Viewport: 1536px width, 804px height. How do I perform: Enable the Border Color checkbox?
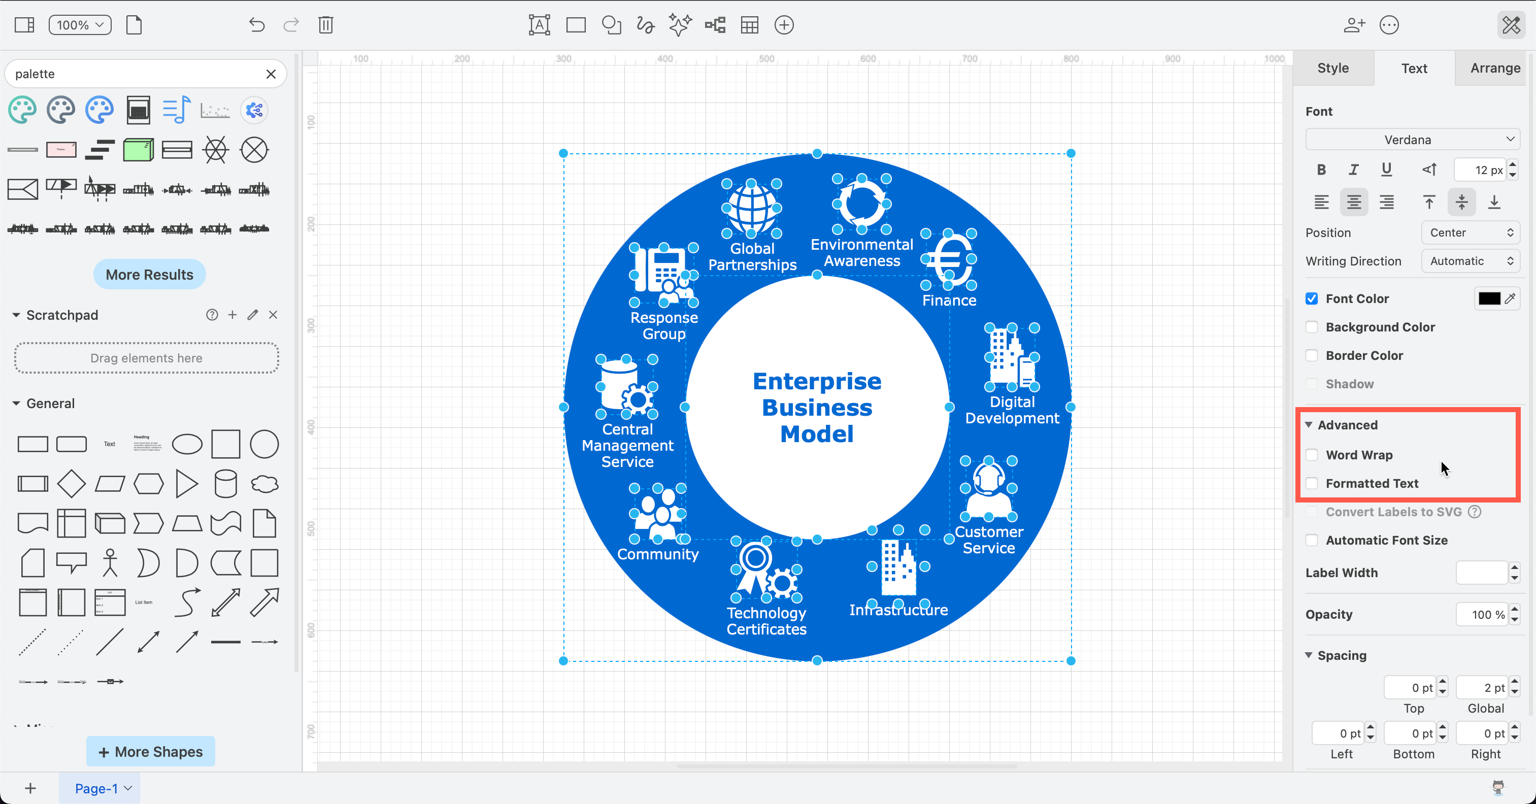[1311, 355]
